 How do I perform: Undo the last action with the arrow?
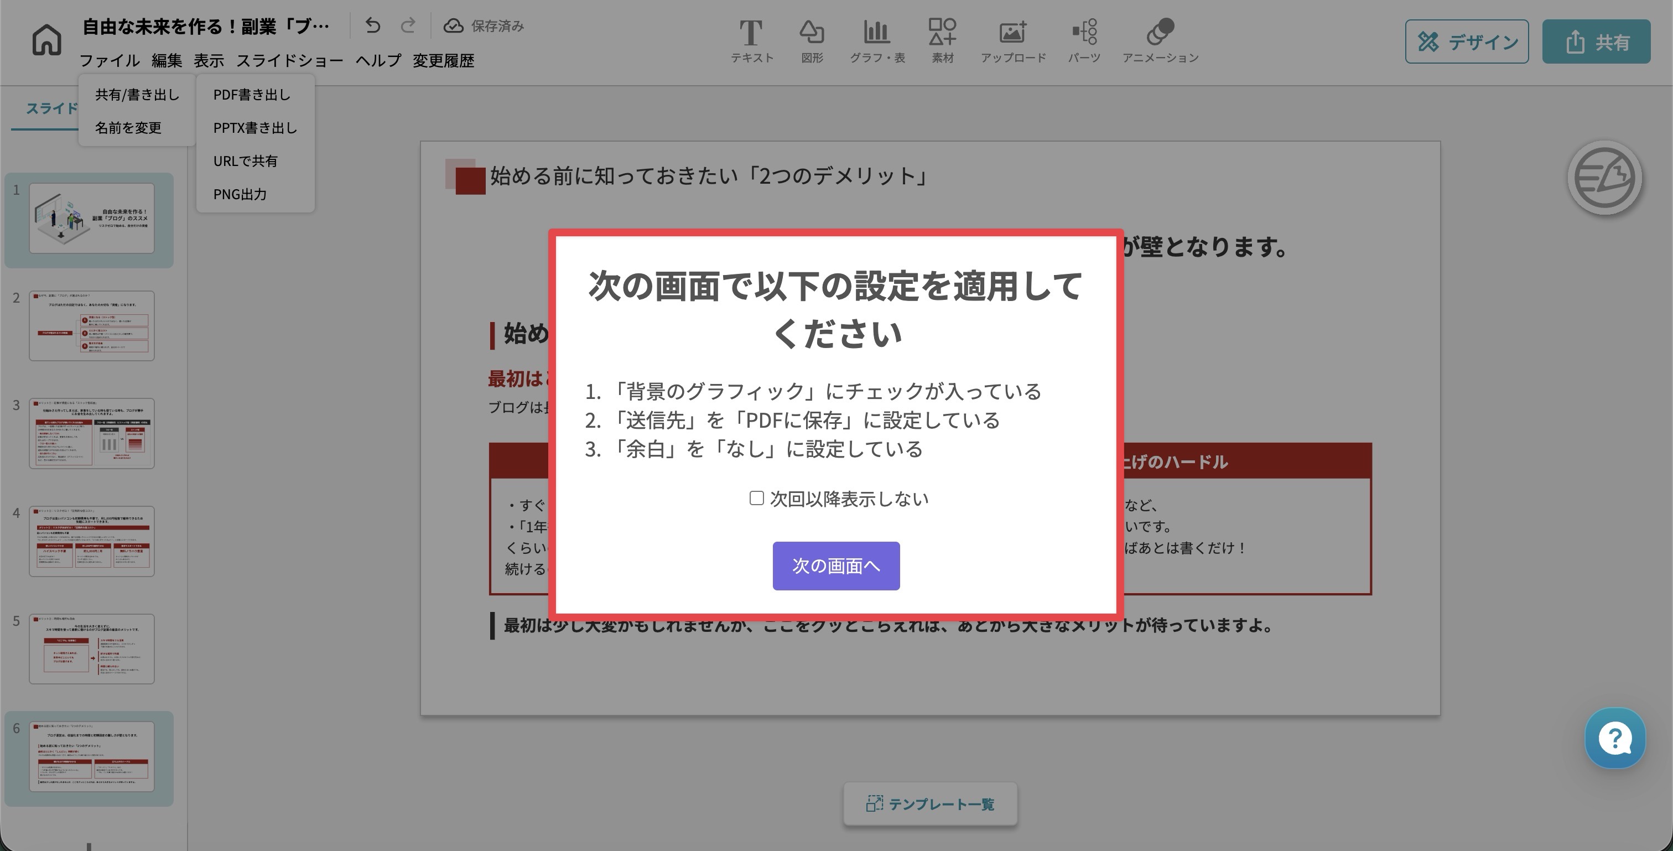tap(372, 25)
